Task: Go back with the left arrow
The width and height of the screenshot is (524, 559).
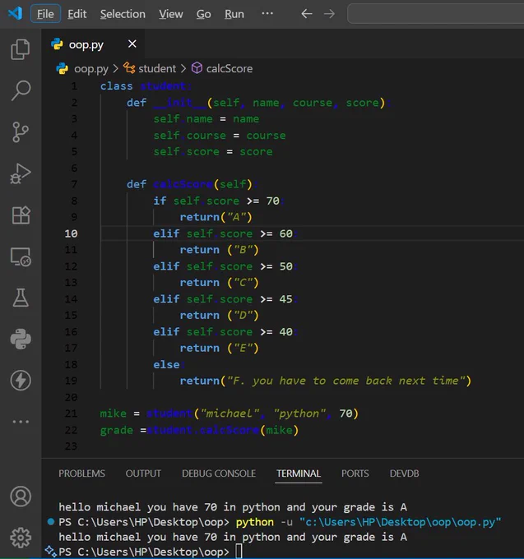Action: (307, 14)
